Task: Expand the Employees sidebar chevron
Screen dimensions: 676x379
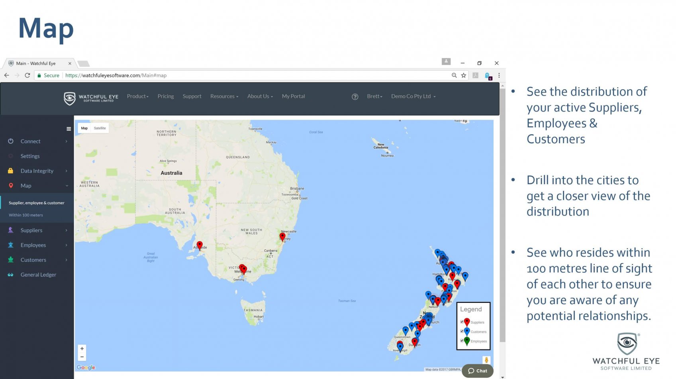Action: (x=66, y=245)
